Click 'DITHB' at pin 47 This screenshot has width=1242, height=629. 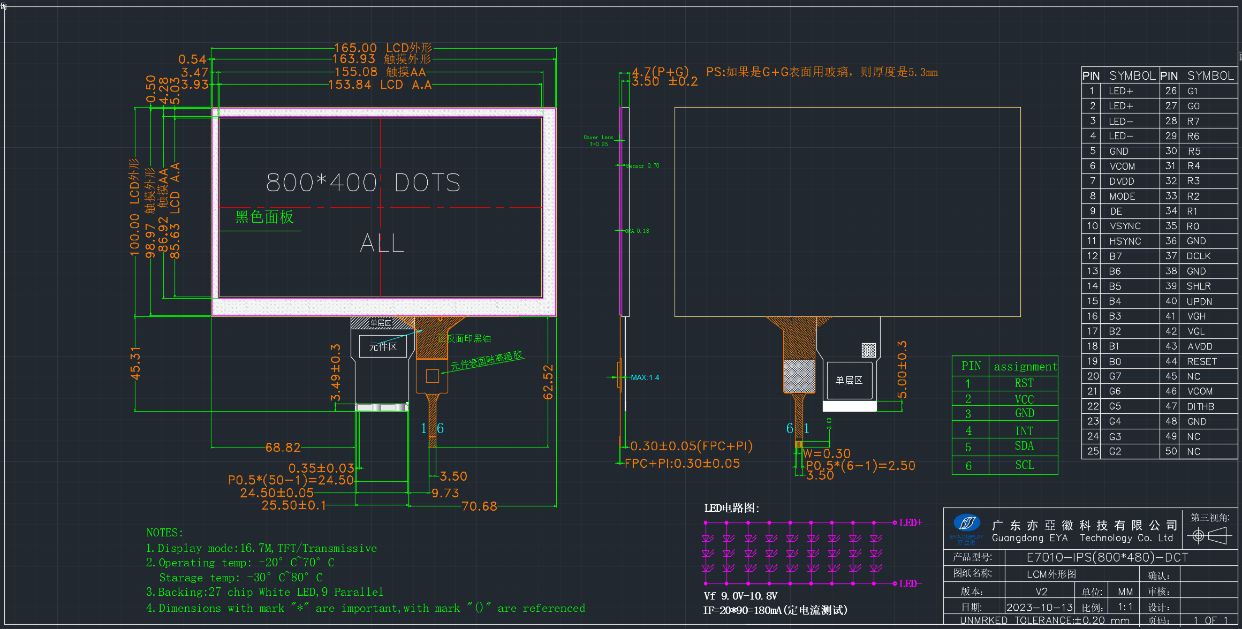(1200, 407)
